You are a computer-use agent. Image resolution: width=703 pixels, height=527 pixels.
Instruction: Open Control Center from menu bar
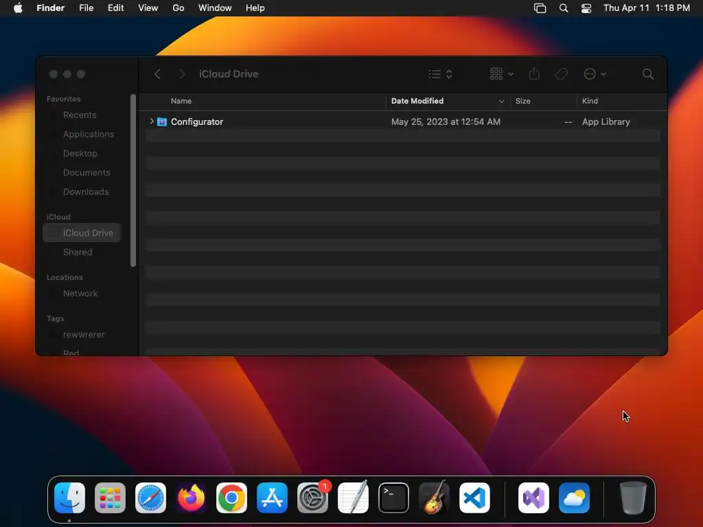(x=586, y=8)
